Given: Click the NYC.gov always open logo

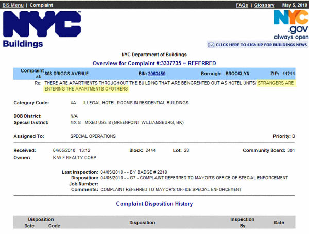Looking at the screenshot, I should tap(290, 25).
